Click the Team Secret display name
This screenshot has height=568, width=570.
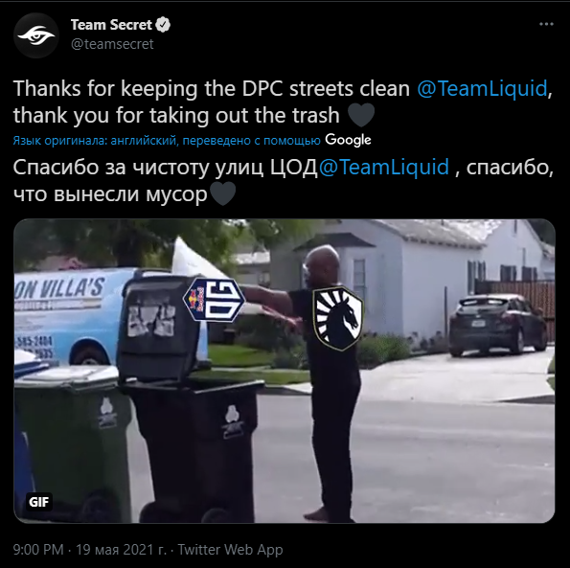pos(111,25)
